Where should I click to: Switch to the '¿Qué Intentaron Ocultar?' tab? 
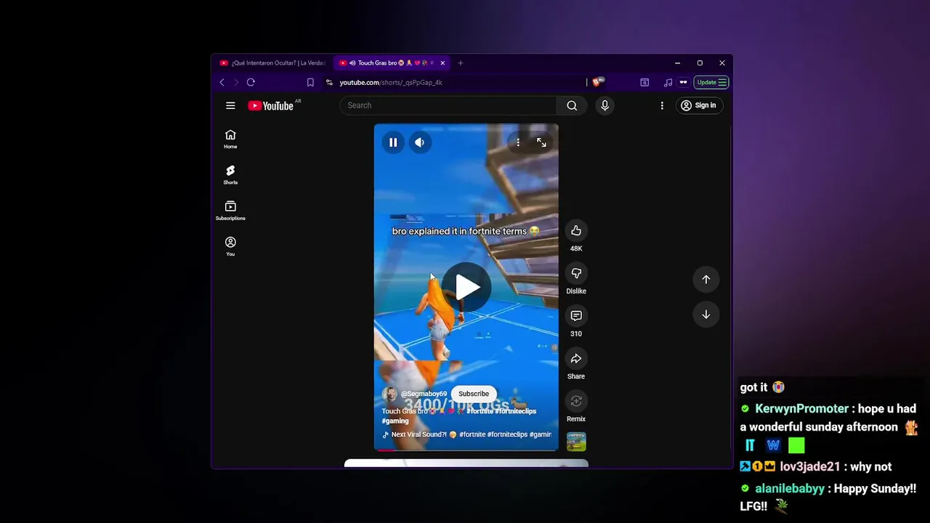pyautogui.click(x=273, y=63)
